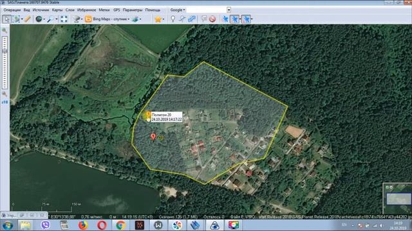This screenshot has height=231, width=412.
Task: Select the add placemark pin tool
Action: pyautogui.click(x=173, y=19)
